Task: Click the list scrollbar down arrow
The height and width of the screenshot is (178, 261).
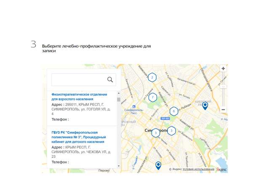Action: click(x=119, y=166)
